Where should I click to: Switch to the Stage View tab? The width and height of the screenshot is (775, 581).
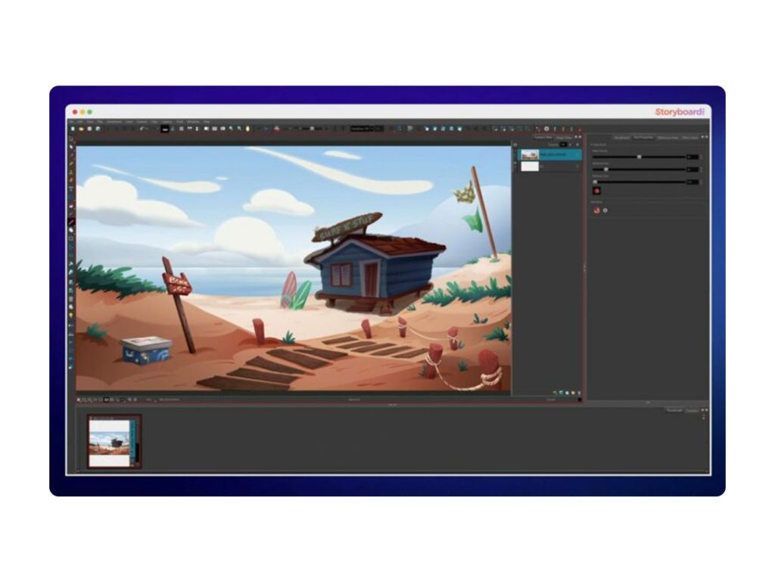tap(564, 138)
